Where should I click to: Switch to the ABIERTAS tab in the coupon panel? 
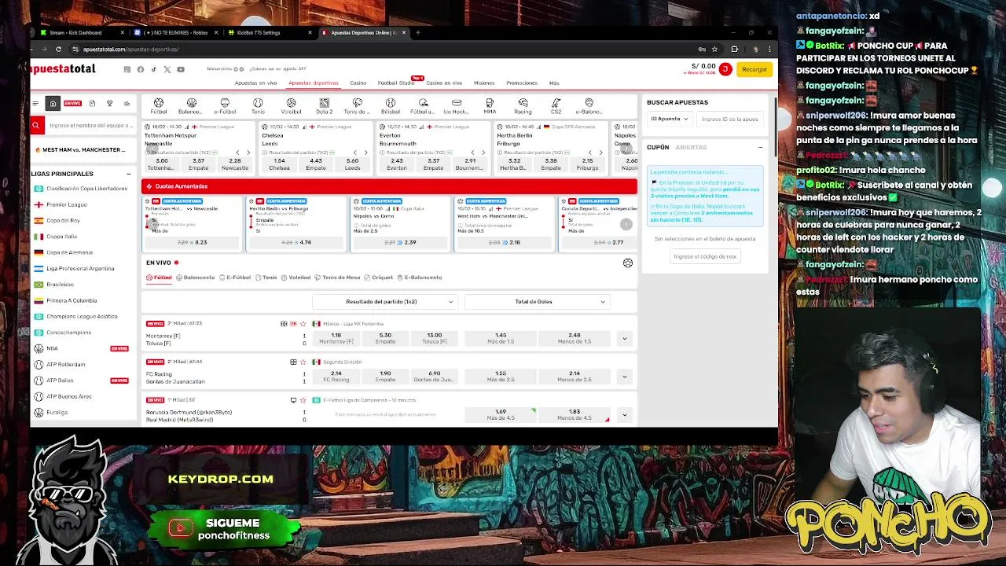coord(691,147)
